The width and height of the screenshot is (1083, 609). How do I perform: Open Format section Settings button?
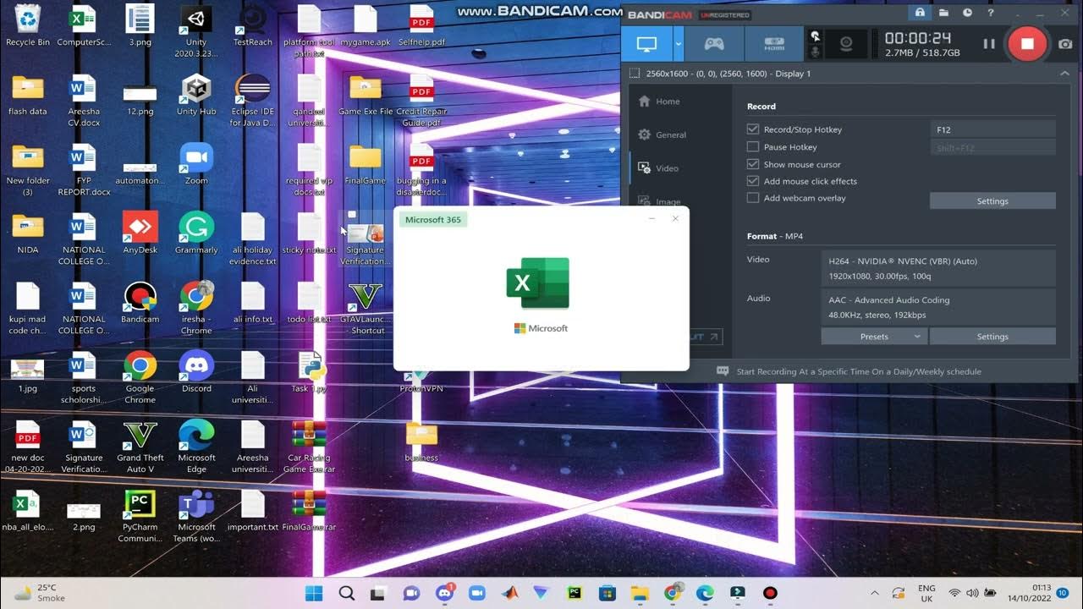click(x=992, y=337)
